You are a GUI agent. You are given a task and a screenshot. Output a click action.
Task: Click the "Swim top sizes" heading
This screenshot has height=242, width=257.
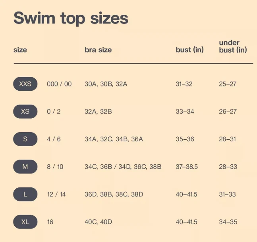(71, 18)
